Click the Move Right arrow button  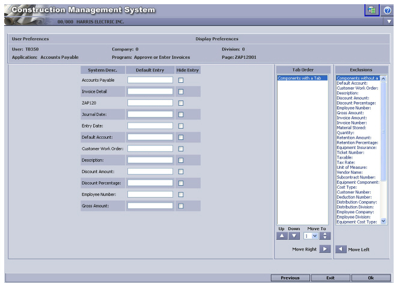click(x=325, y=249)
